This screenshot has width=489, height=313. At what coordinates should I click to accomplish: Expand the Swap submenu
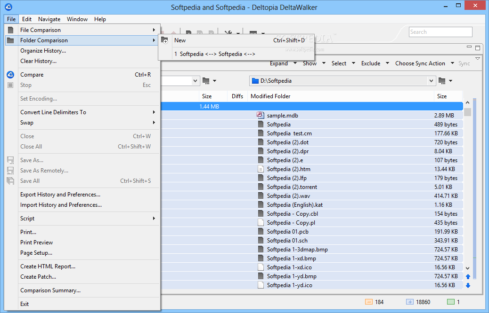coord(82,123)
